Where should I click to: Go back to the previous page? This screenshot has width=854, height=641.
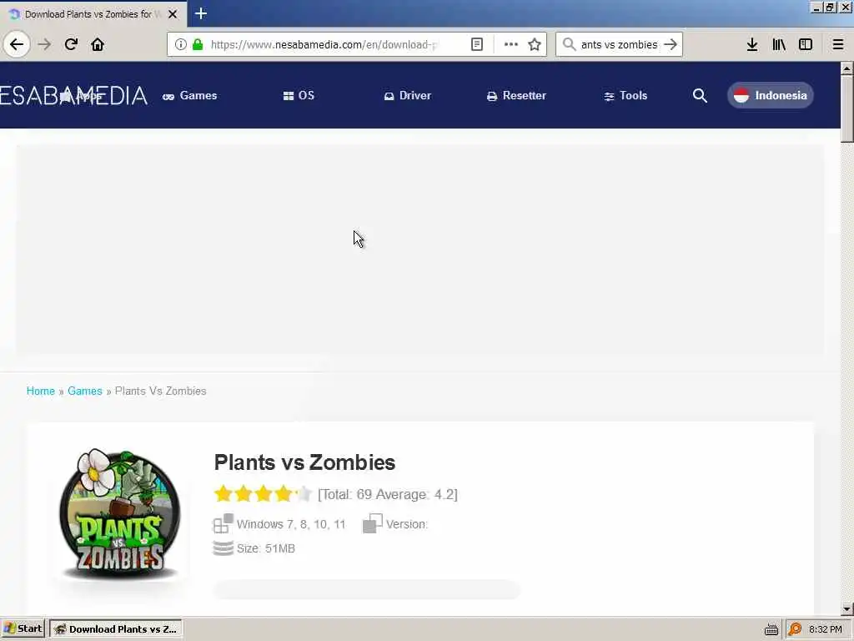(17, 44)
